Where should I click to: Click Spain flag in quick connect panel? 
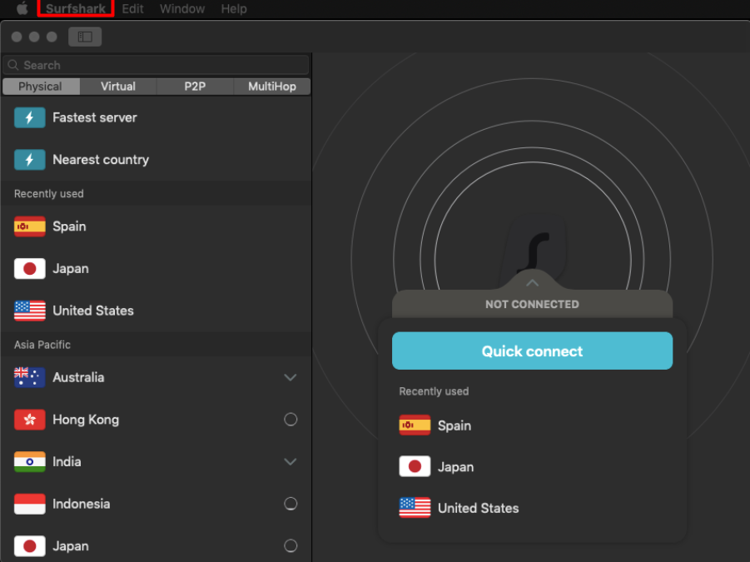[415, 425]
